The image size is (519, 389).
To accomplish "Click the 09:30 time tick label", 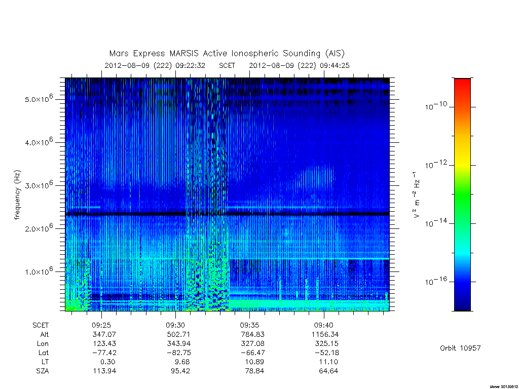I will [175, 325].
